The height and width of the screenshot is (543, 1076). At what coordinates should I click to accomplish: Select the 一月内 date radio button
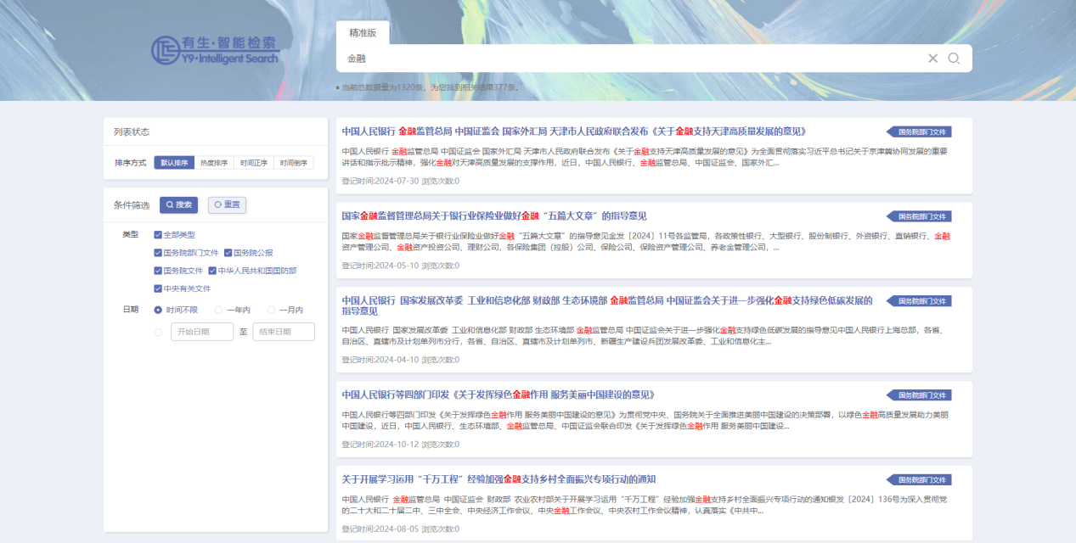[272, 310]
